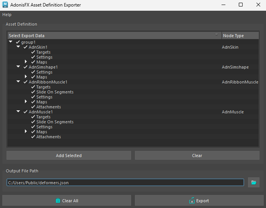Expand Maps under AdnRibbonMuscle1

[x=26, y=102]
